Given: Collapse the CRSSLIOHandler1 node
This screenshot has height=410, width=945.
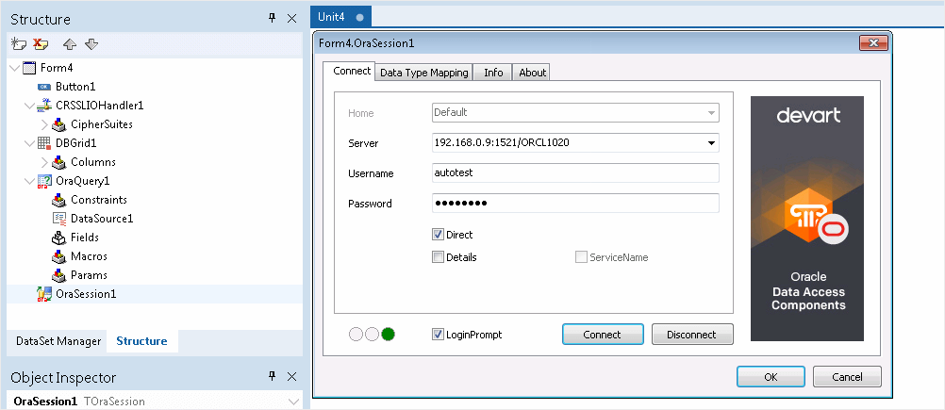Looking at the screenshot, I should (29, 106).
